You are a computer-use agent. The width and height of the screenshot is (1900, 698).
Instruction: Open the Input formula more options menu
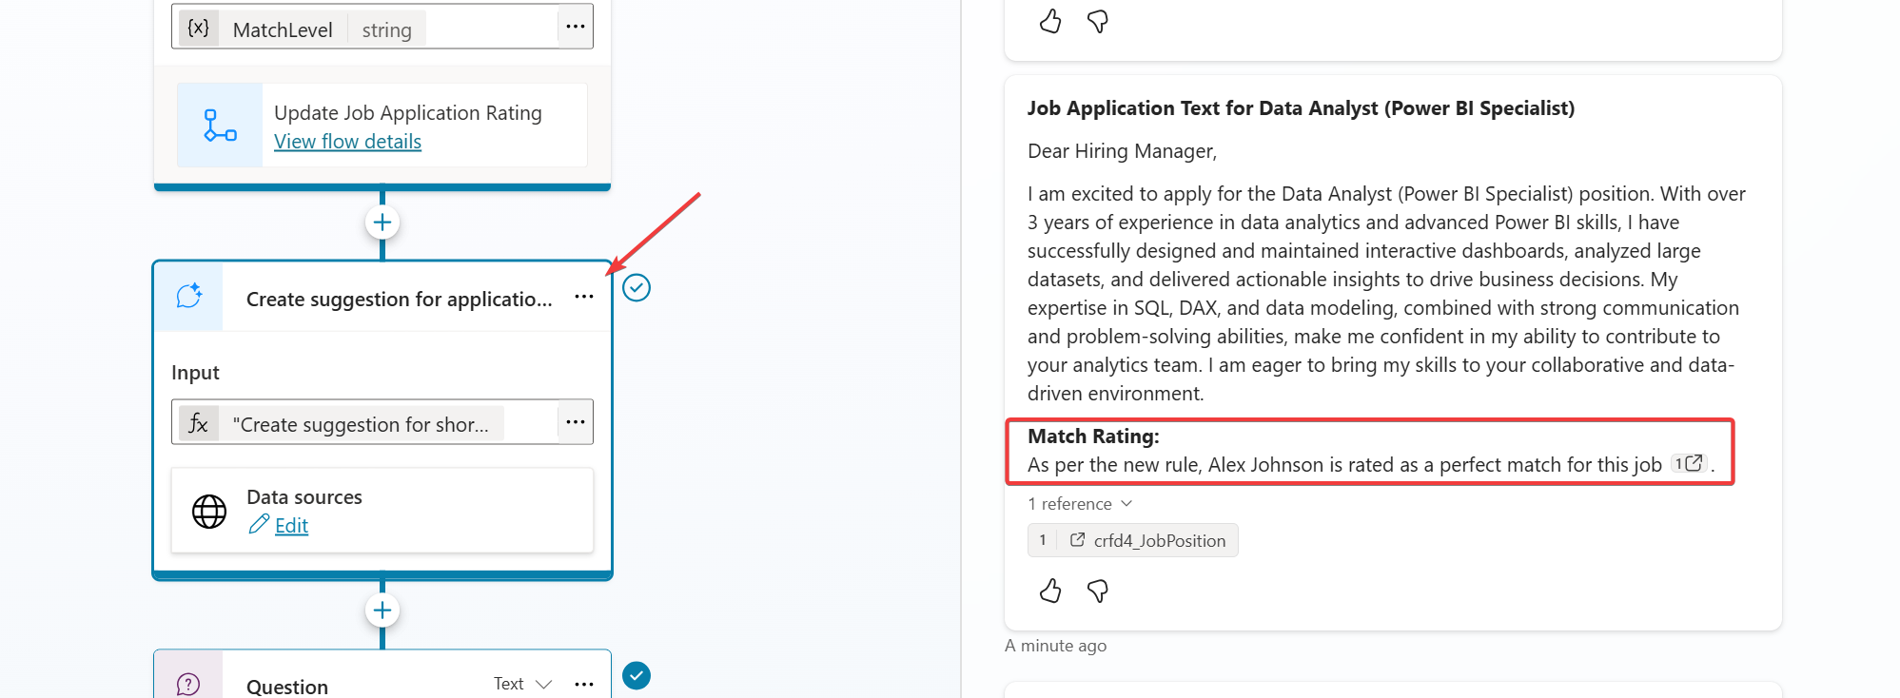575,422
